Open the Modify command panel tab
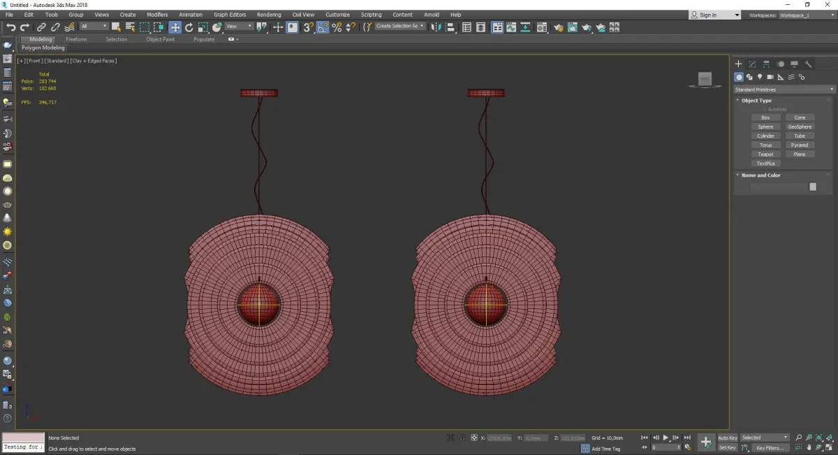The height and width of the screenshot is (455, 838). pos(752,64)
